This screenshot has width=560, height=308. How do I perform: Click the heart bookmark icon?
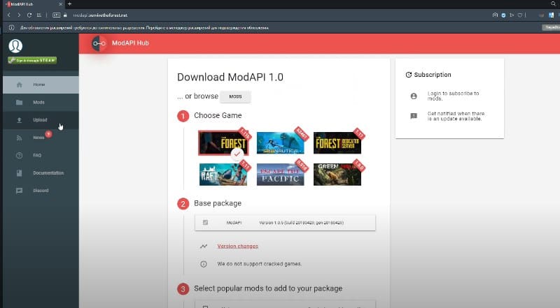pyautogui.click(x=520, y=15)
